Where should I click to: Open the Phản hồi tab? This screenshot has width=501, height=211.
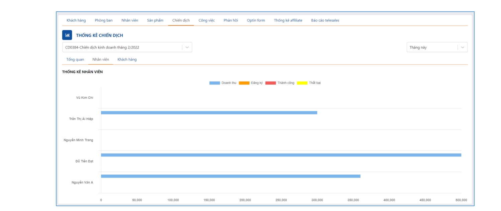tap(231, 20)
